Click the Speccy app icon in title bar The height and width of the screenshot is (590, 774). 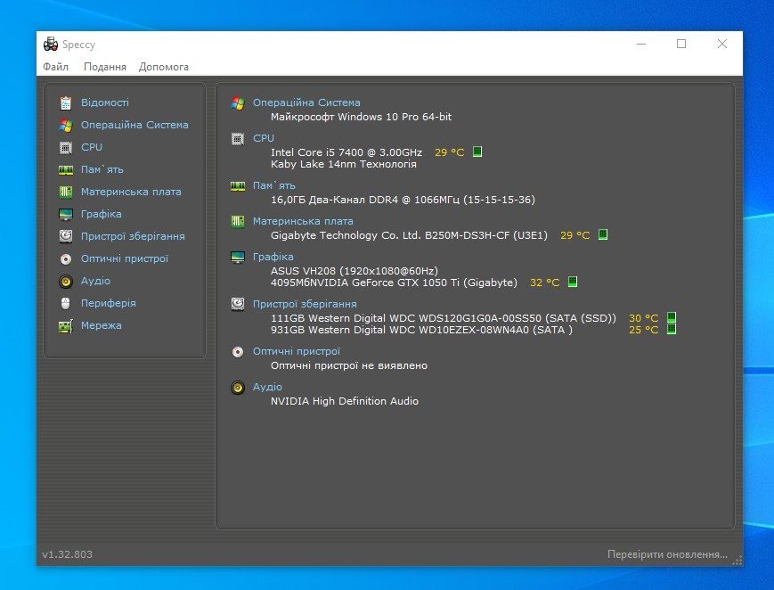pos(51,44)
